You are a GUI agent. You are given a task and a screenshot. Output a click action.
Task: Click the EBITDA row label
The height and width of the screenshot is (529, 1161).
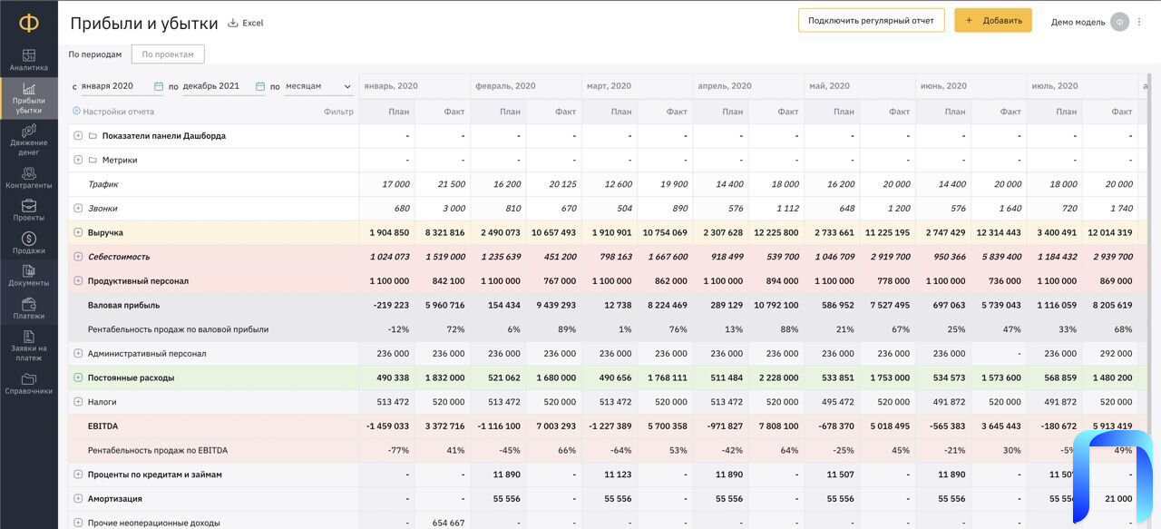pos(102,426)
